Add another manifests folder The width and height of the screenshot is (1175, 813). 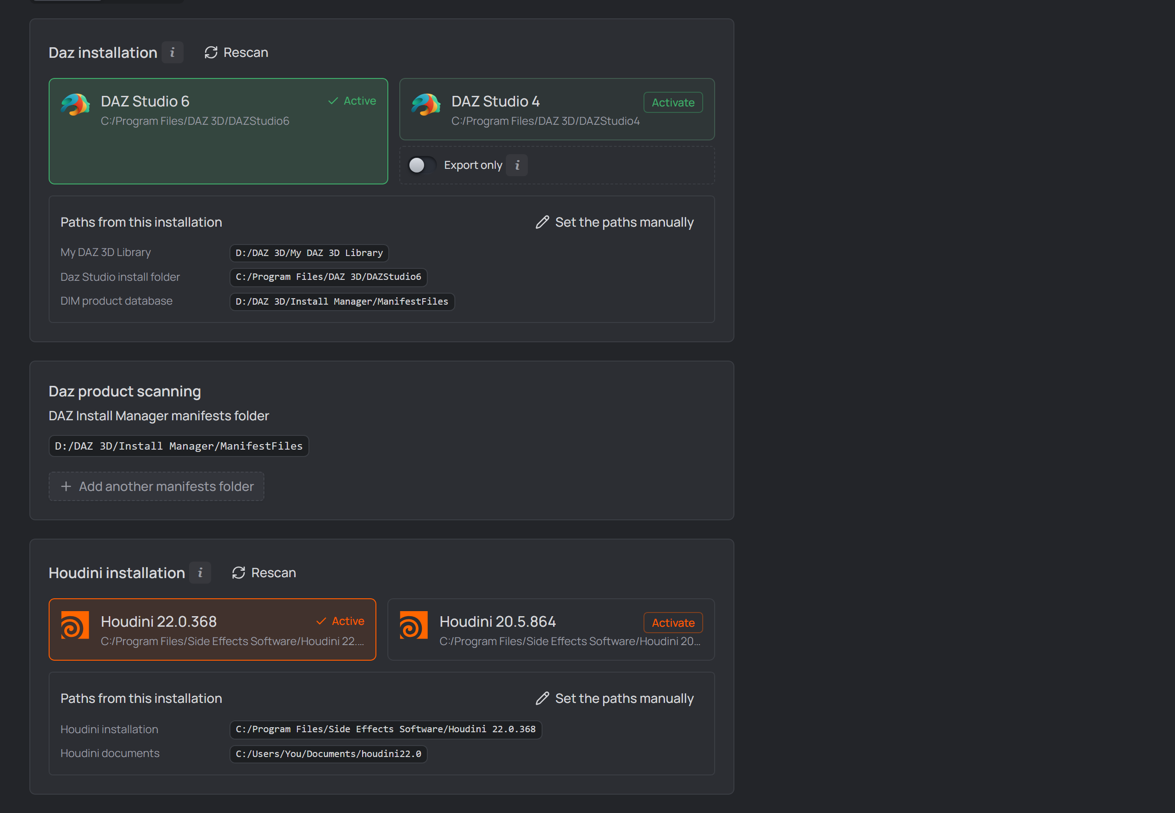(157, 486)
